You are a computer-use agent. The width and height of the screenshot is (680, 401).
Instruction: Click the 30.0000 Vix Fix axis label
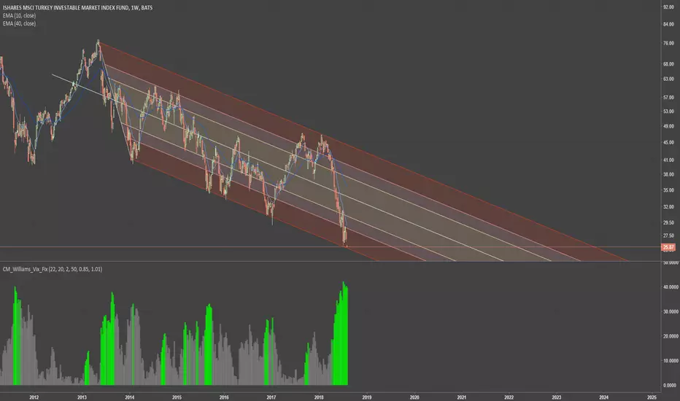pos(670,312)
